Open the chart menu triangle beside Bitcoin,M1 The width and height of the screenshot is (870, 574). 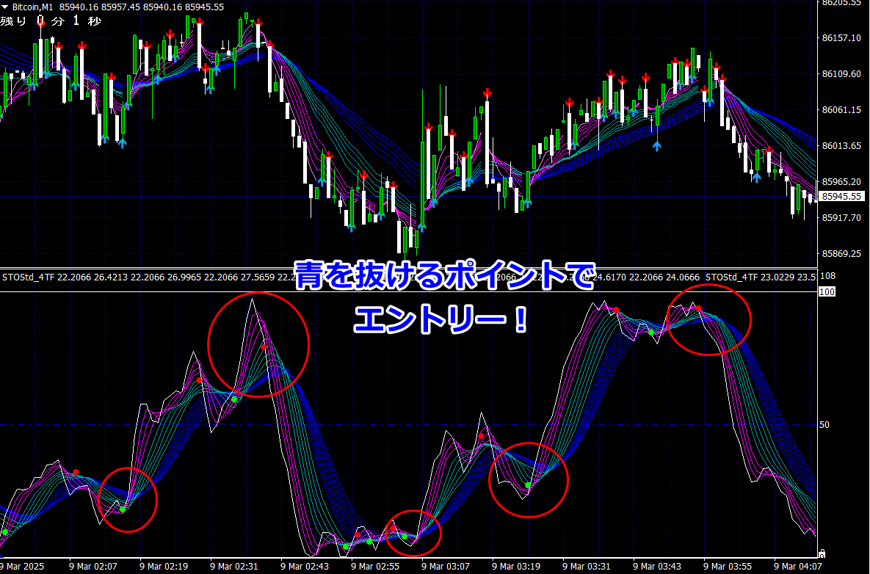coord(5,7)
